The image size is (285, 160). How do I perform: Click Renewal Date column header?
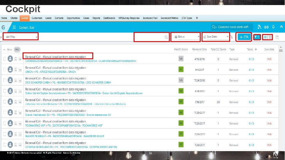point(199,49)
